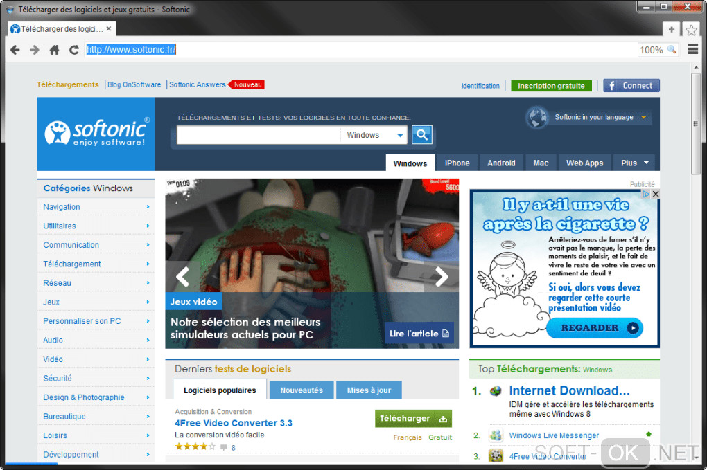Image resolution: width=707 pixels, height=470 pixels.
Task: Go forward with the browser forward arrow
Action: pos(34,50)
